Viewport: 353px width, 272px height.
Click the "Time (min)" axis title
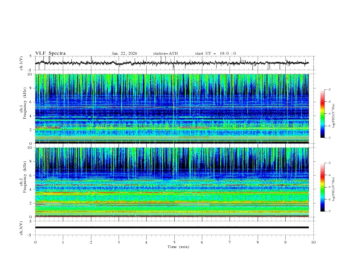(178, 247)
